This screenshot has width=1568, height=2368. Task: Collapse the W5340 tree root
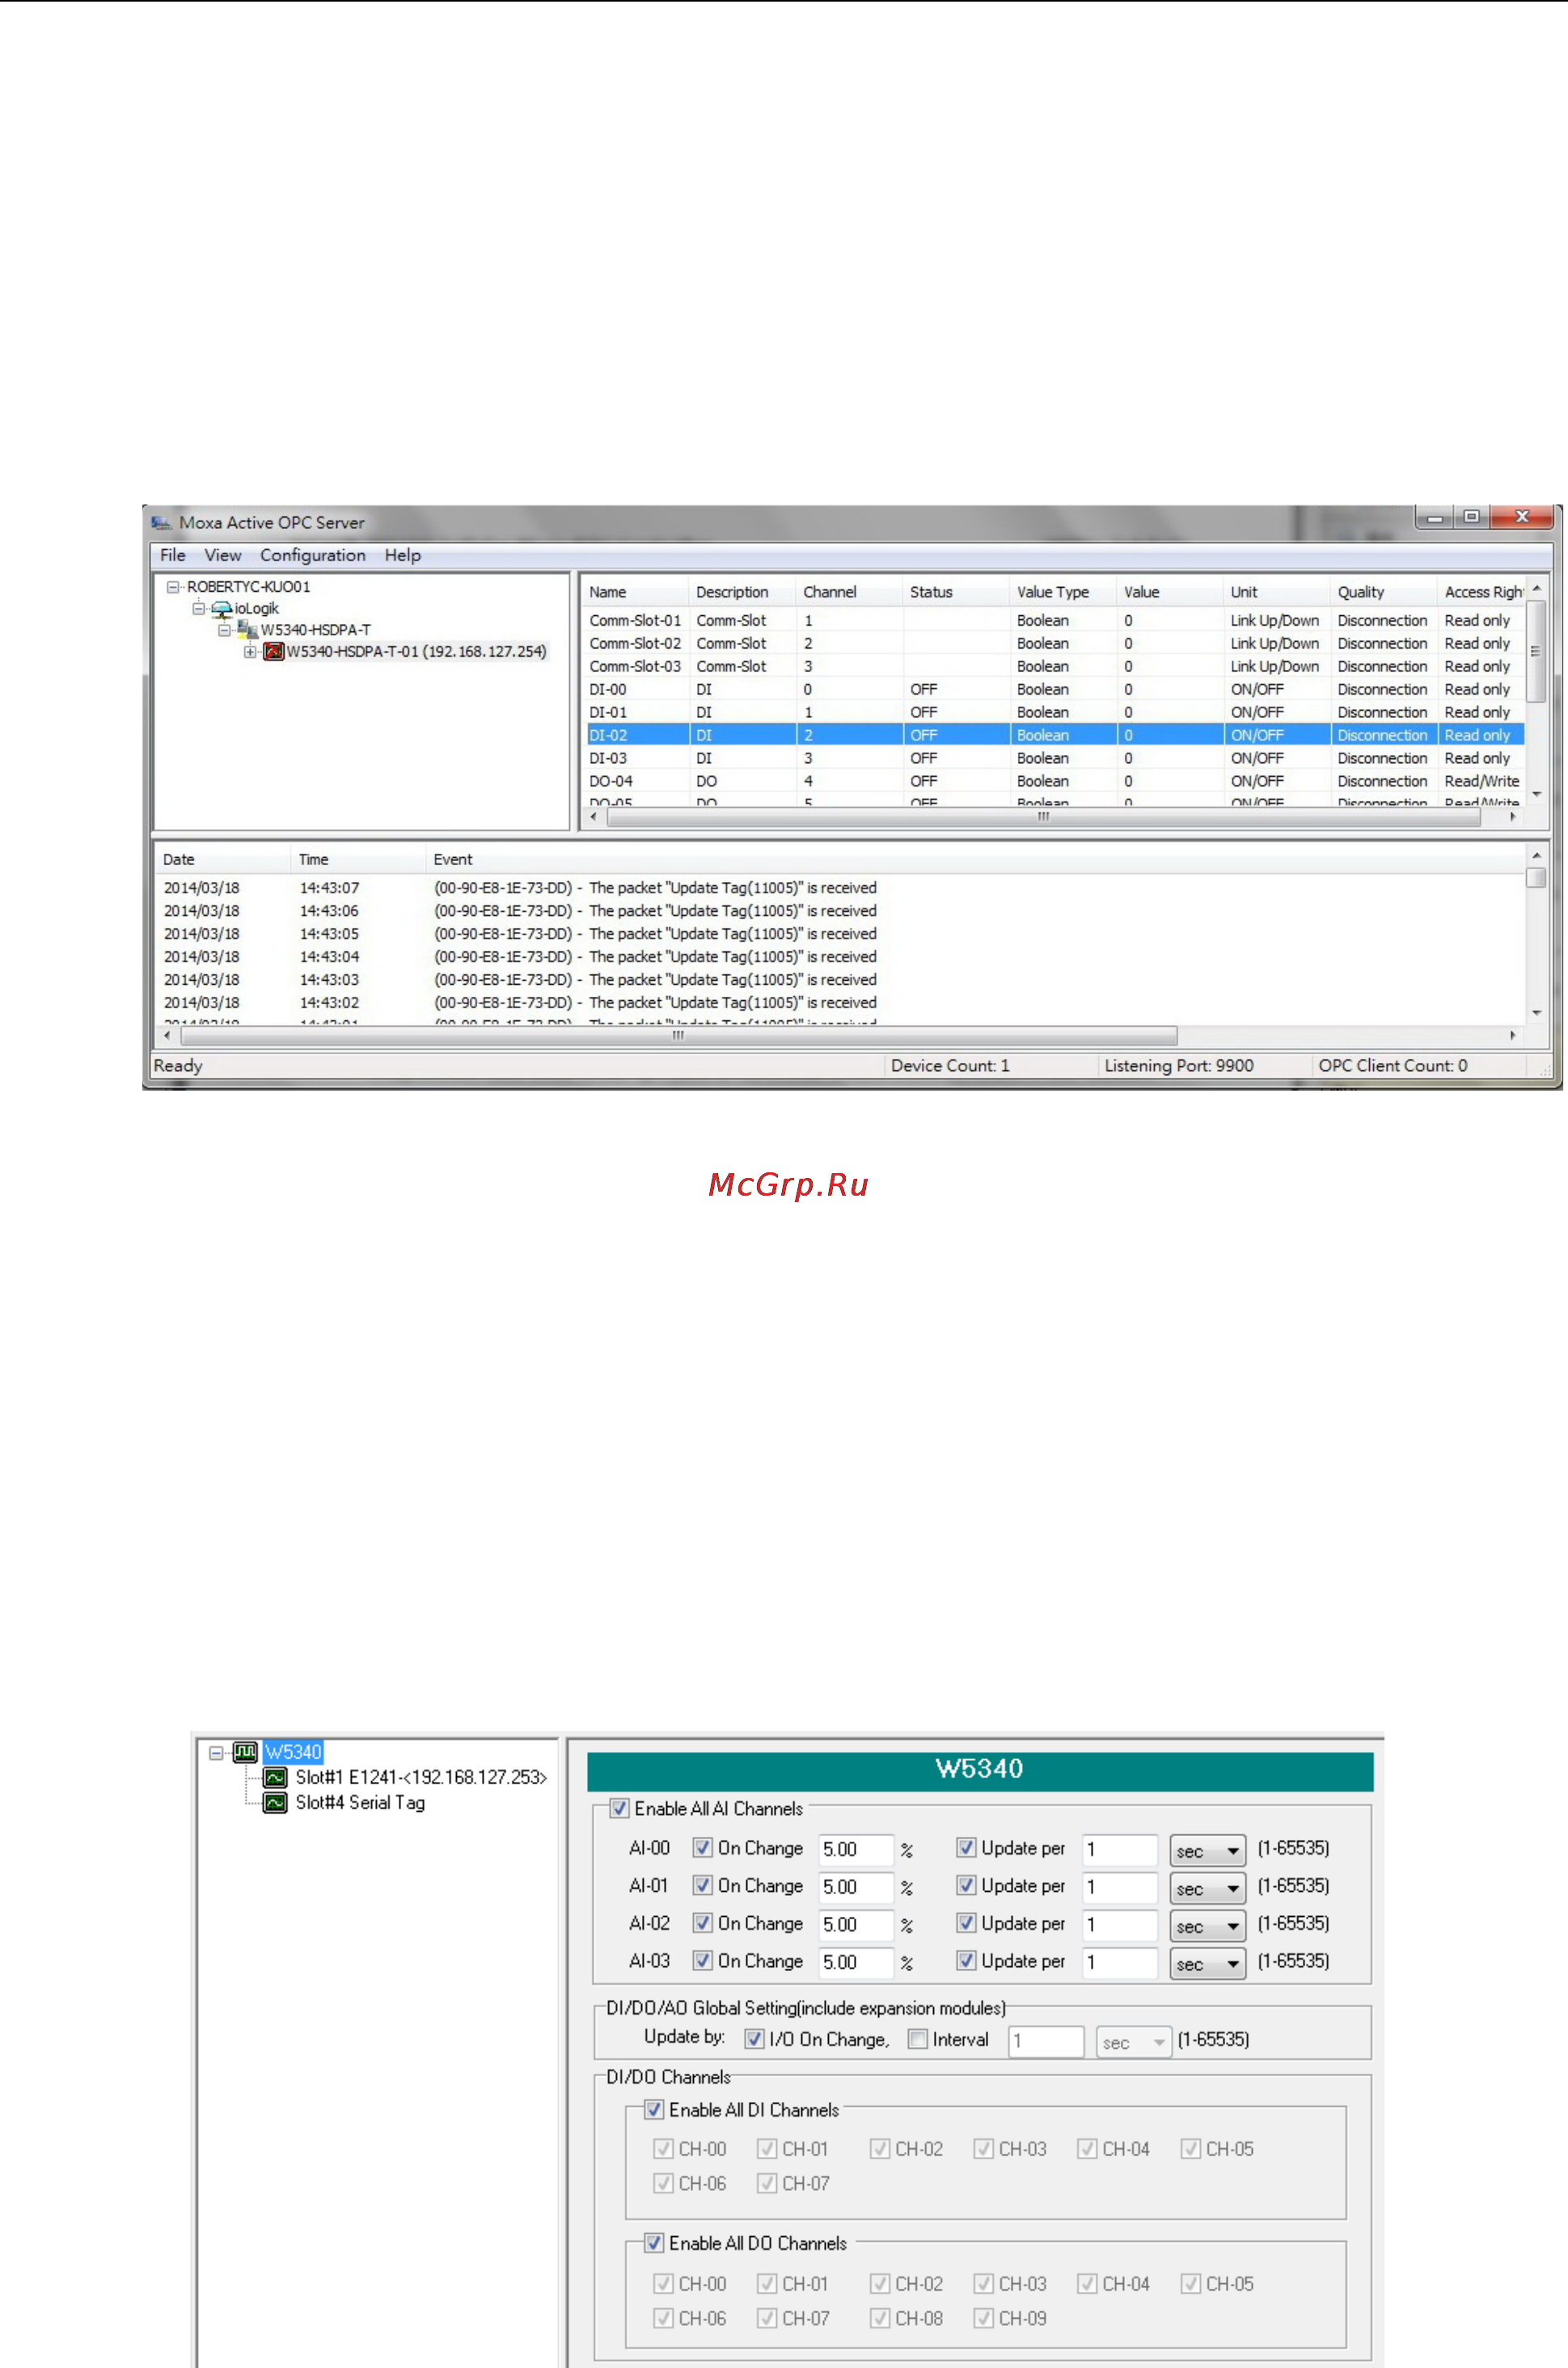click(216, 1752)
